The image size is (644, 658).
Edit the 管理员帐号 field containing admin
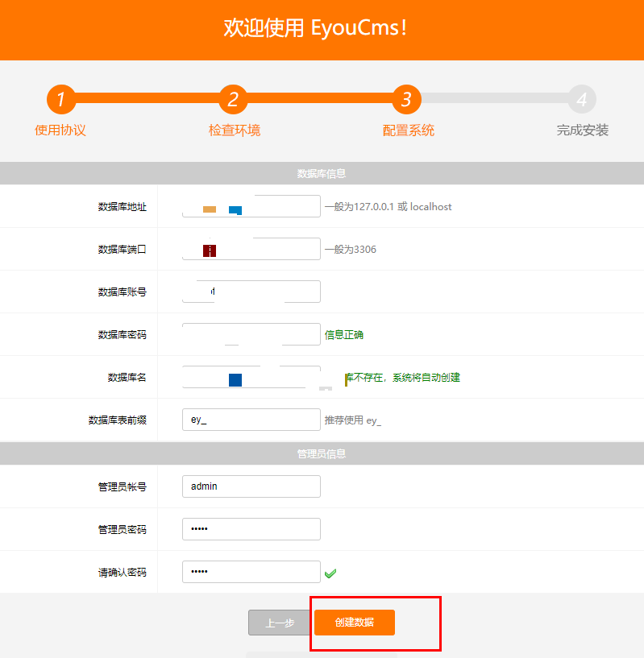[x=251, y=486]
